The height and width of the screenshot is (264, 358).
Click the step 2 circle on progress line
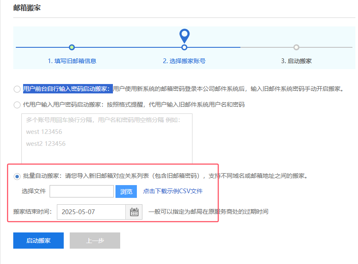(184, 47)
